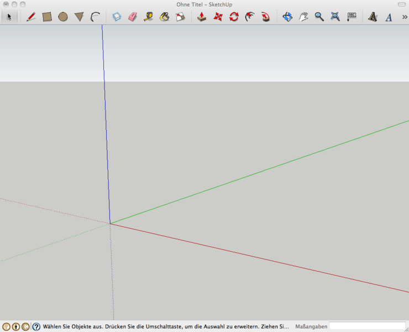Click the Maßangaben measurements input field
Screen dimensions: 409x332
(x=367, y=326)
